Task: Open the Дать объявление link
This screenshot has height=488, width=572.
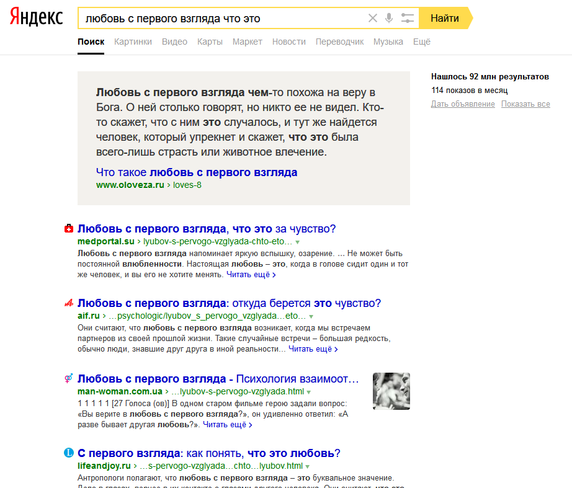Action: (463, 104)
